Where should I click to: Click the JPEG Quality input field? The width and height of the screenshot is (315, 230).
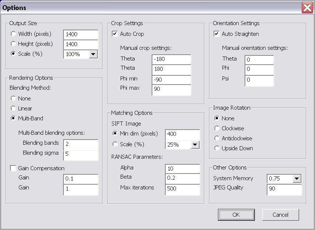click(284, 190)
